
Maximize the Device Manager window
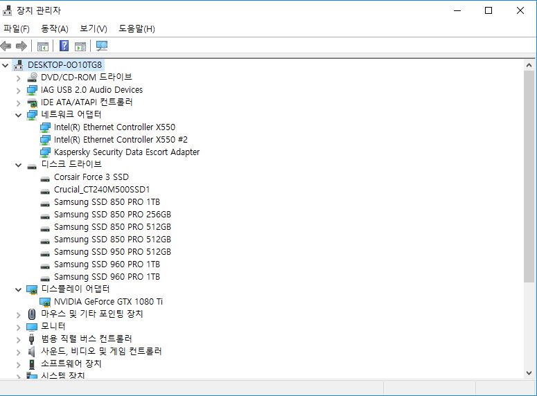488,10
